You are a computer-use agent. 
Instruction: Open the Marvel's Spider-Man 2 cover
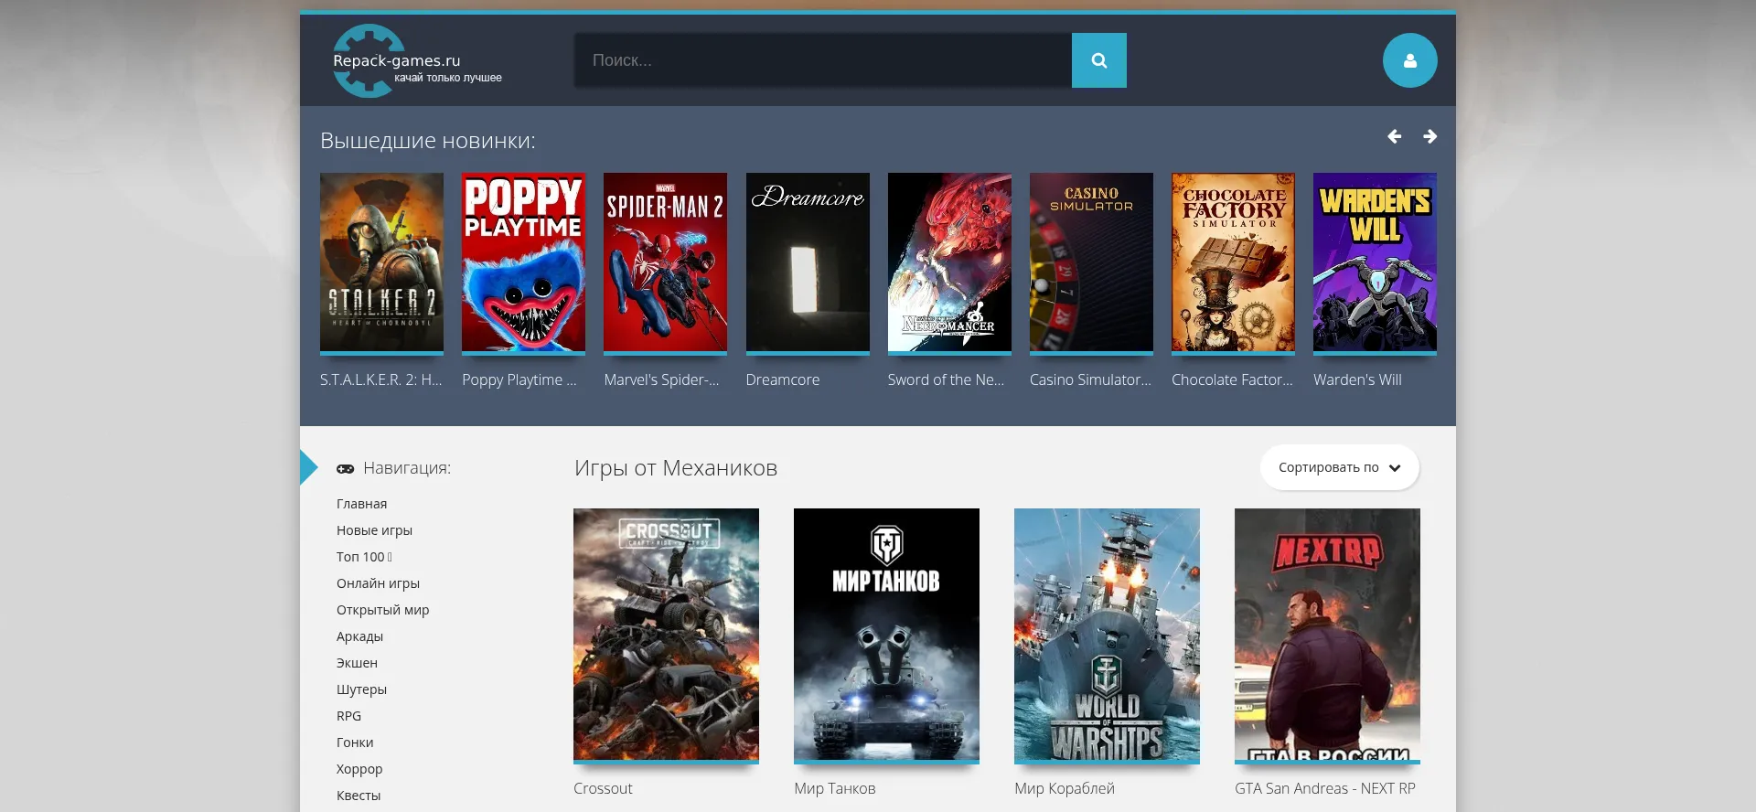click(x=665, y=262)
